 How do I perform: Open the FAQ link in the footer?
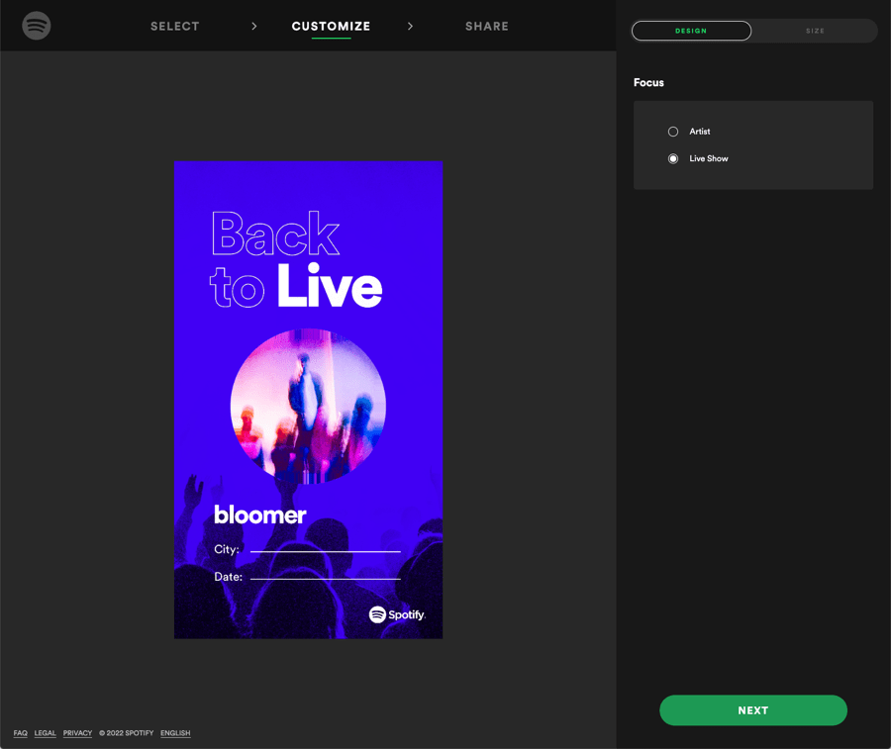point(20,732)
